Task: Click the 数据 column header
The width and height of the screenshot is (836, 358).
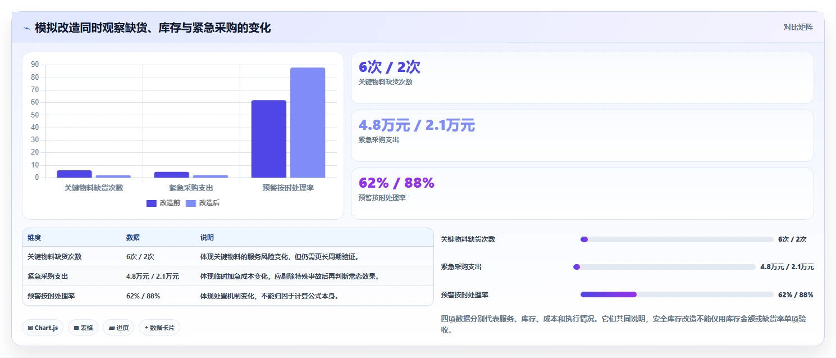Action: coord(133,238)
